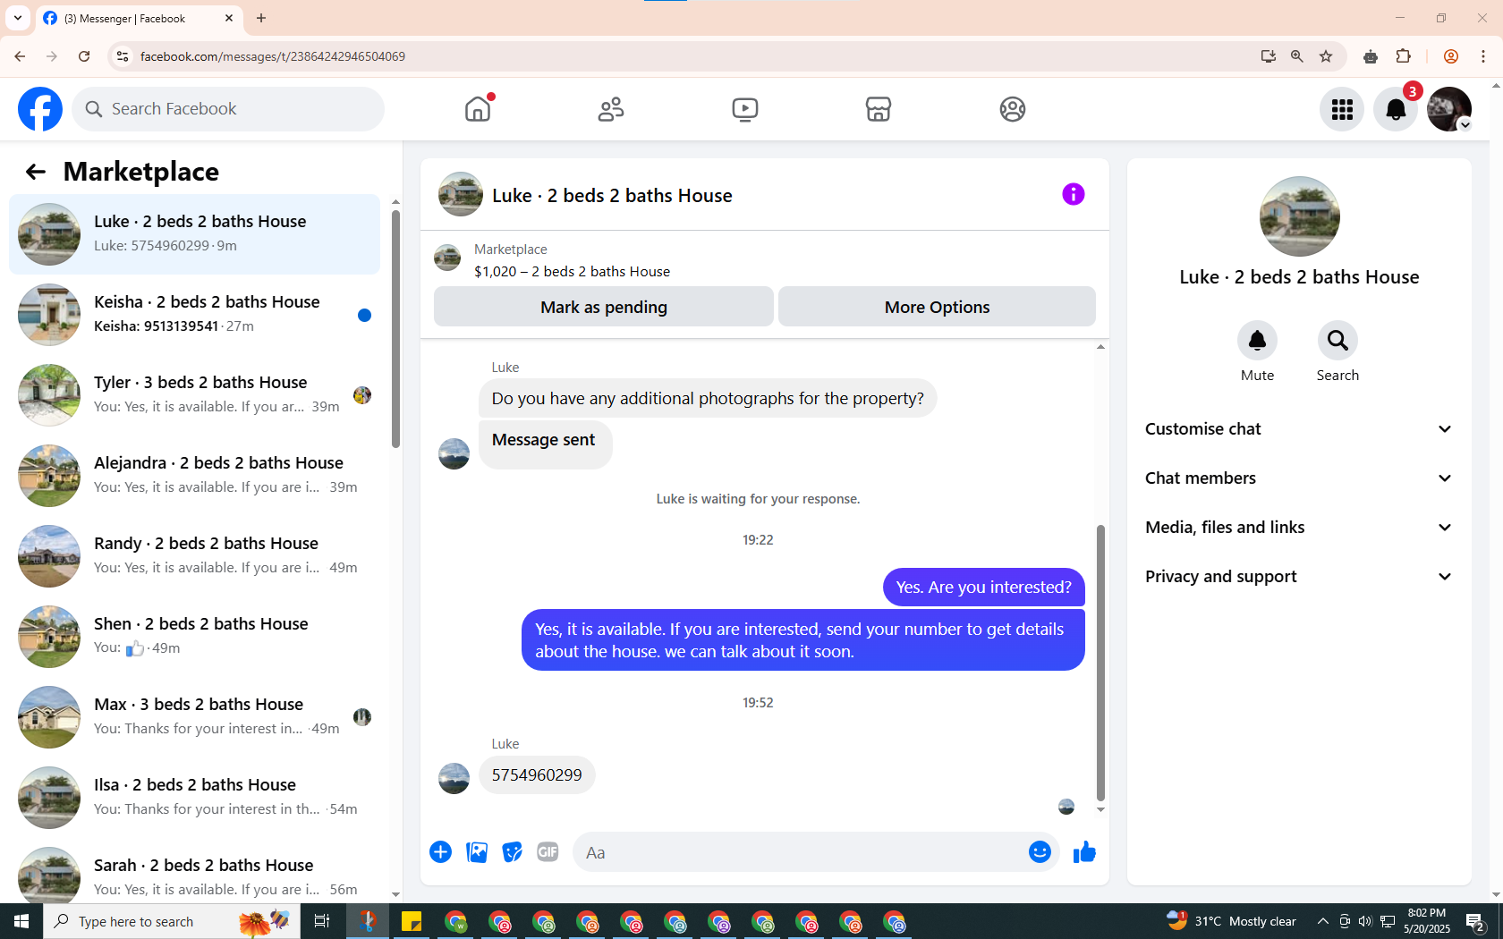Open the Friends icon in top navigation
This screenshot has width=1503, height=939.
pos(611,109)
